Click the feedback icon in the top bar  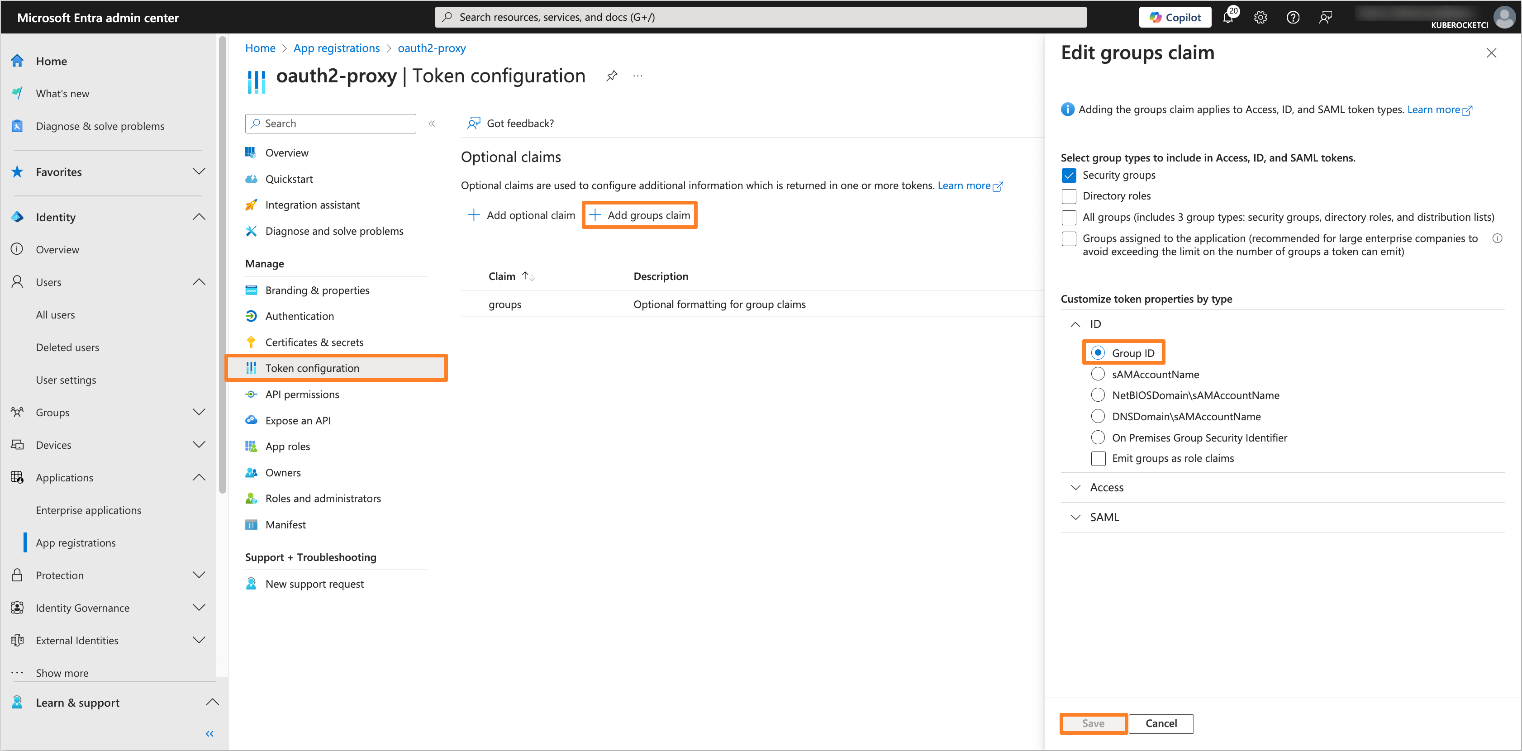[1325, 17]
